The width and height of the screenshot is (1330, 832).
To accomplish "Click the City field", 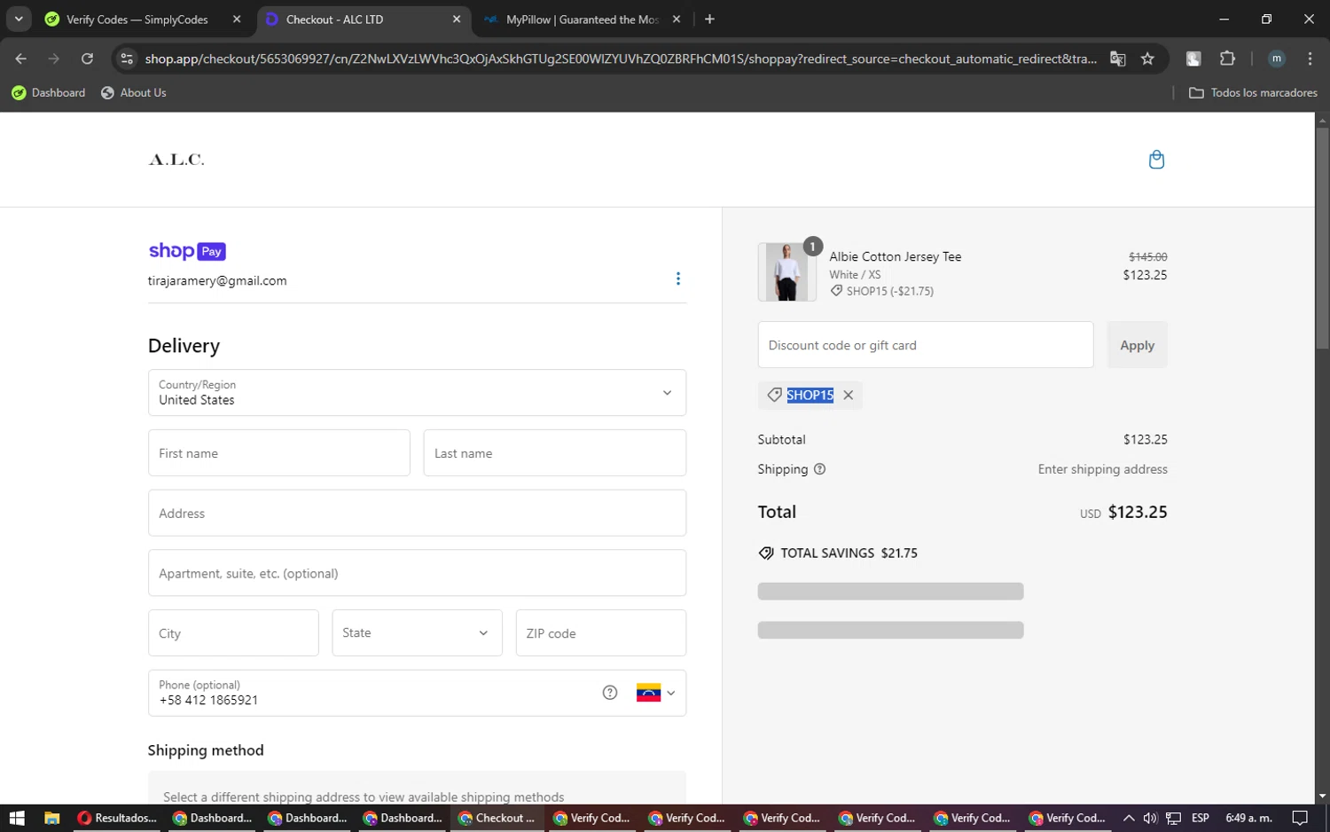I will coord(233,633).
